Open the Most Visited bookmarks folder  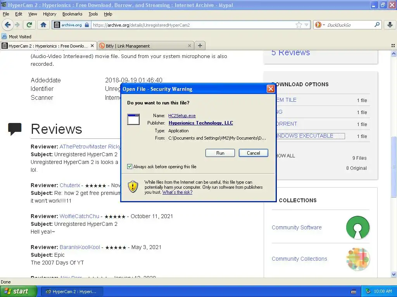[16, 37]
